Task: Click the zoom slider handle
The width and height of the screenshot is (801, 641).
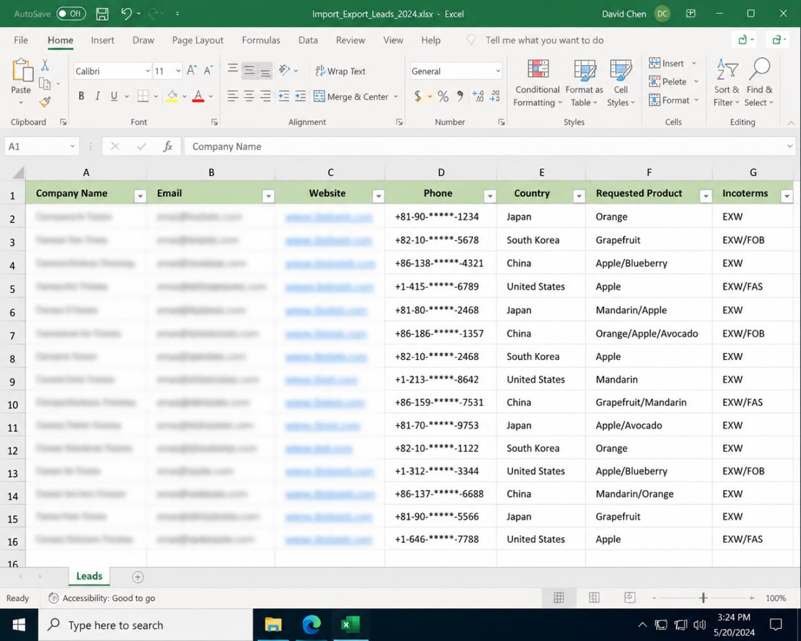Action: pyautogui.click(x=703, y=598)
